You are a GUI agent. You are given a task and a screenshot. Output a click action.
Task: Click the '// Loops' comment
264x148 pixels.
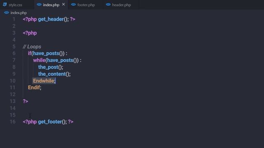pyautogui.click(x=32, y=46)
